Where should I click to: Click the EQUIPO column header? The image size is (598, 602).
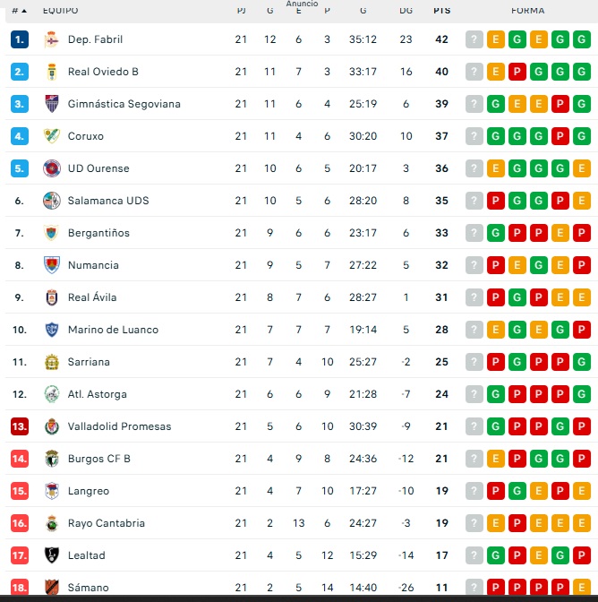tap(61, 11)
